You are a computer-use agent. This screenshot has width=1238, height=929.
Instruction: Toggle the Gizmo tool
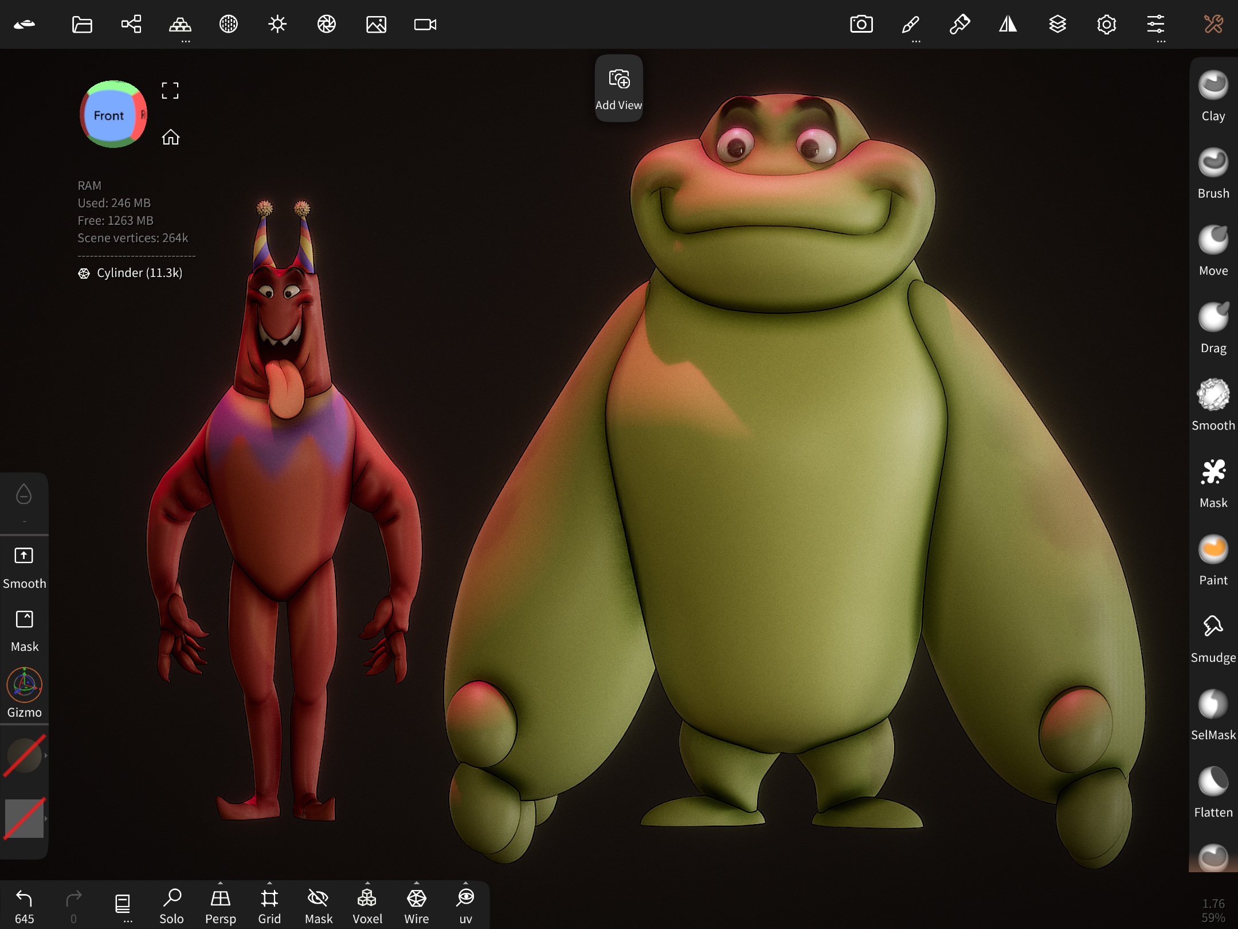pos(24,693)
